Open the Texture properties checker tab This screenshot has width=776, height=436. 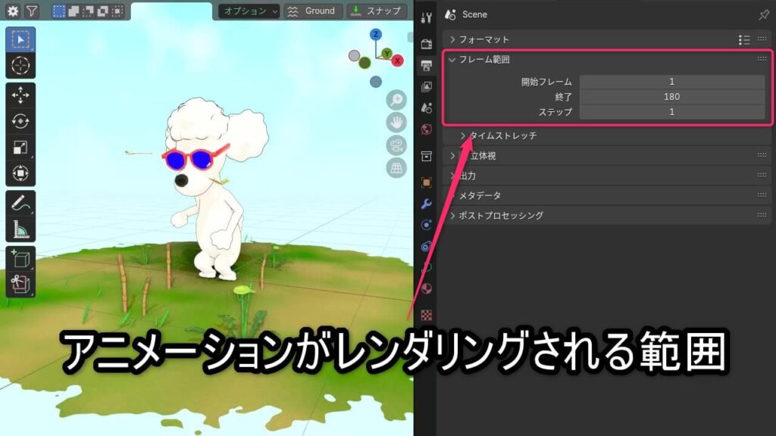click(x=426, y=315)
